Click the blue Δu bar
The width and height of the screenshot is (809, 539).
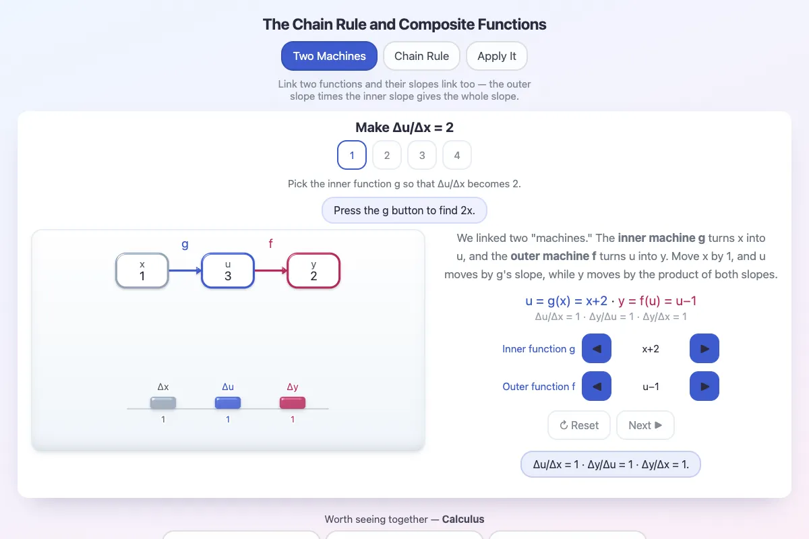point(228,403)
